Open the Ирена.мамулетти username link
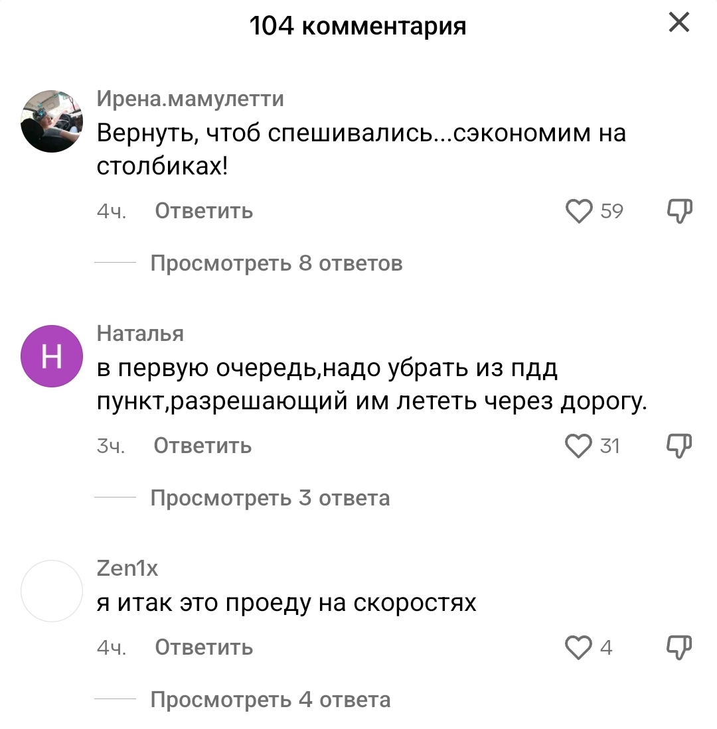 [191, 99]
